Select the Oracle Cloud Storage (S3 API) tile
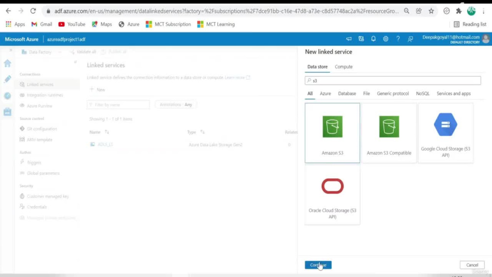The width and height of the screenshot is (492, 277). click(332, 194)
